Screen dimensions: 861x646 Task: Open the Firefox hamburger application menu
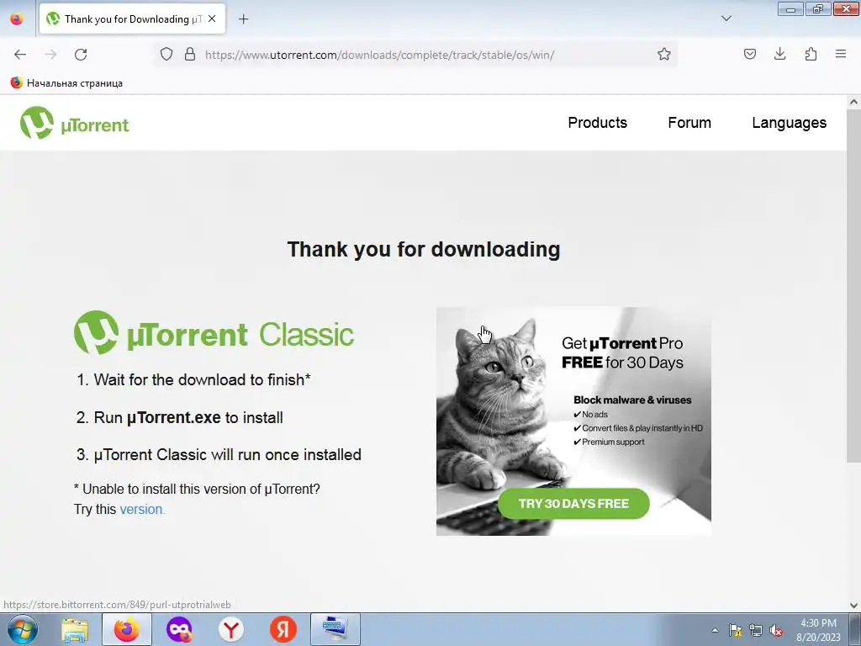click(841, 54)
